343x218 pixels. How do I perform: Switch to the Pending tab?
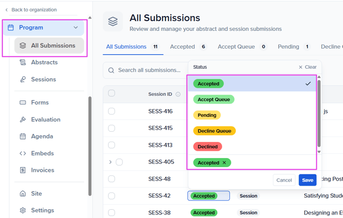pos(288,47)
